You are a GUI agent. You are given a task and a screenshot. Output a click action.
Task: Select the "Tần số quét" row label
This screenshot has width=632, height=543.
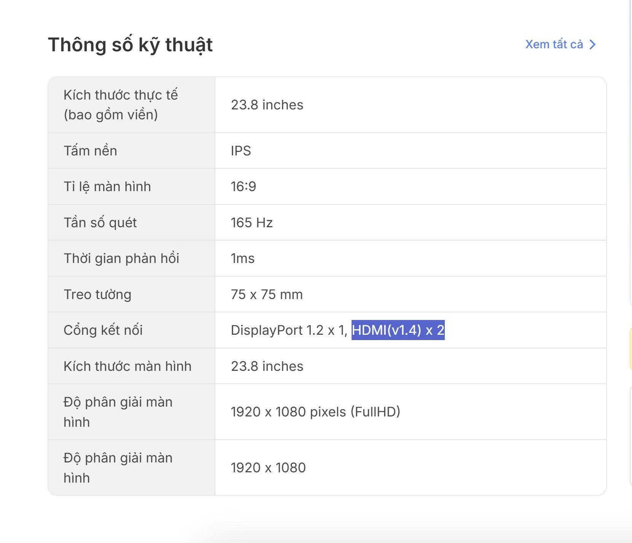click(x=100, y=223)
